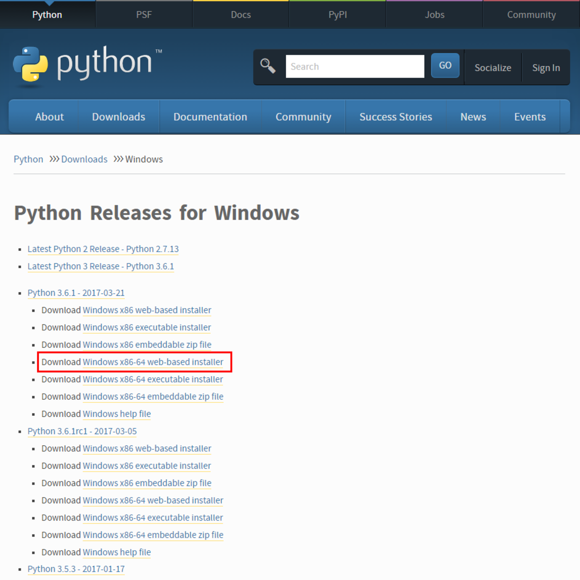Open Python 3.5.3 release page
Viewport: 580px width, 580px height.
76,569
